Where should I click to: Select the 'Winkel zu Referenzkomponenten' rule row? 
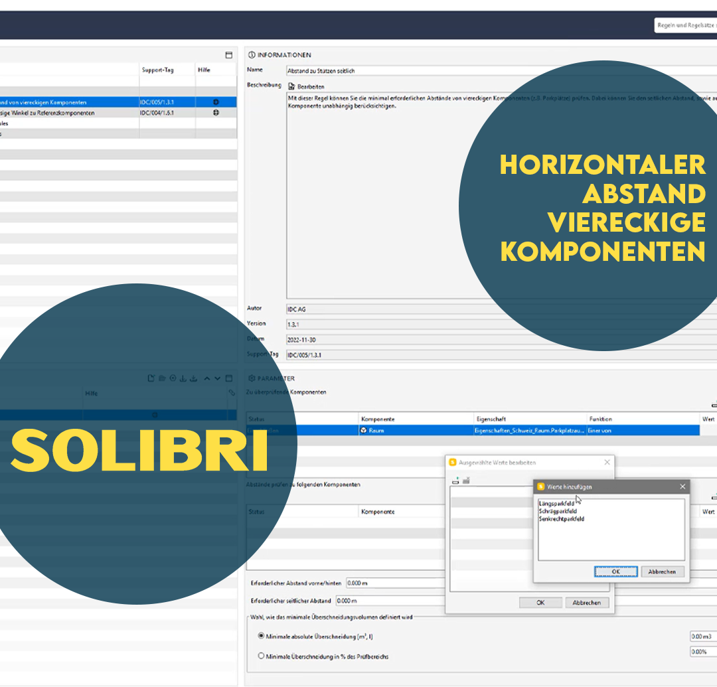[x=118, y=112]
